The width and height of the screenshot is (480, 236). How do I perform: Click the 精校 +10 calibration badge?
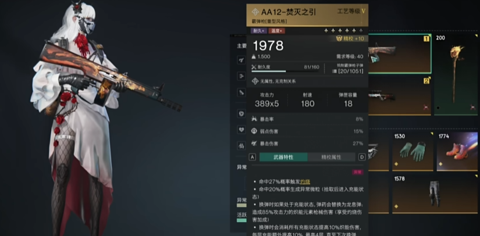(x=350, y=38)
